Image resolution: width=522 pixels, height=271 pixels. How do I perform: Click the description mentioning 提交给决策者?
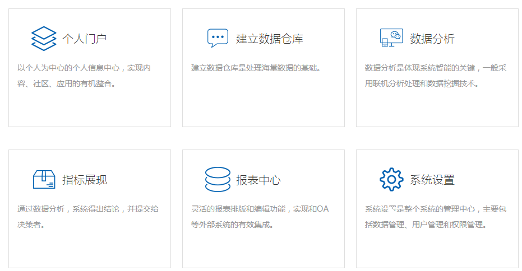coord(87,217)
